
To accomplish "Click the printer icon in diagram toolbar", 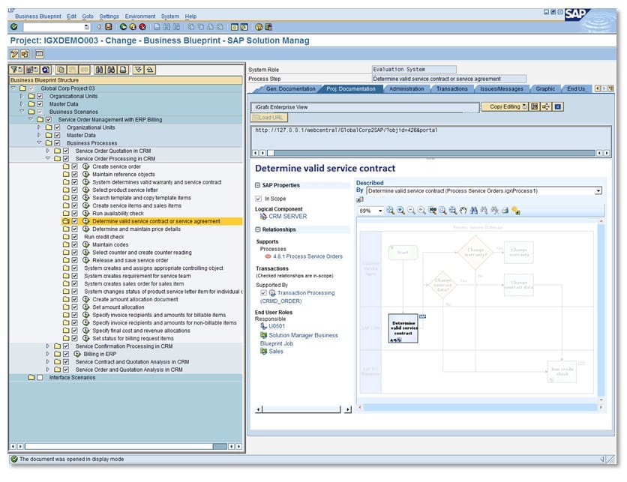I will (x=505, y=210).
